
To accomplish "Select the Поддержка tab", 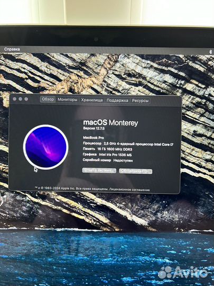I will click(x=117, y=100).
